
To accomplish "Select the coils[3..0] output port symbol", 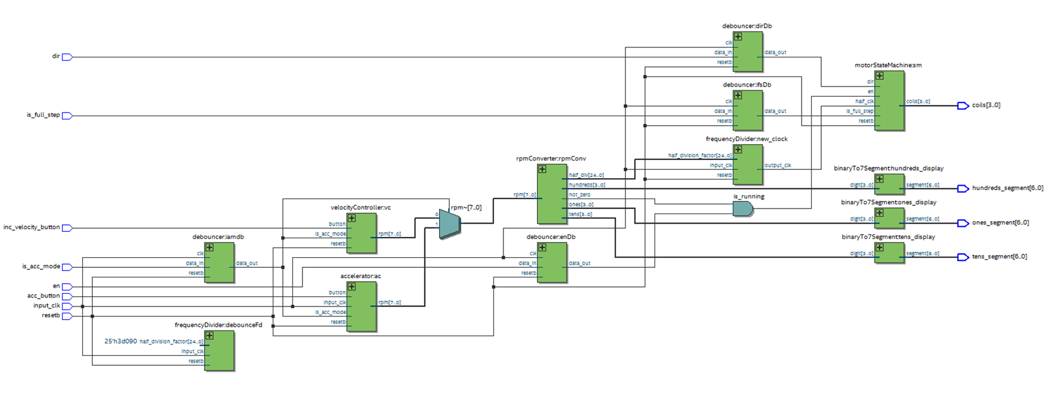I will 963,106.
